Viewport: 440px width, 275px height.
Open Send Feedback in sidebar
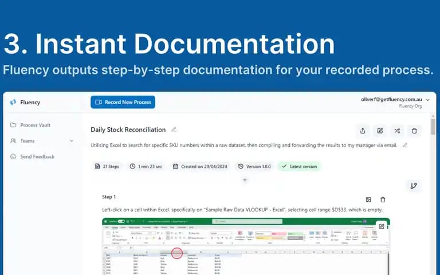click(32, 156)
